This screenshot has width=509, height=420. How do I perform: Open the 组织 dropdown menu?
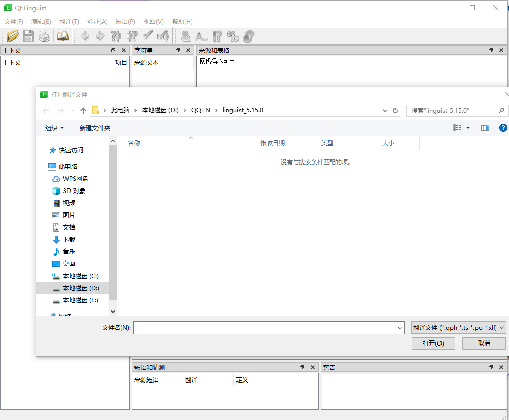pyautogui.click(x=54, y=128)
